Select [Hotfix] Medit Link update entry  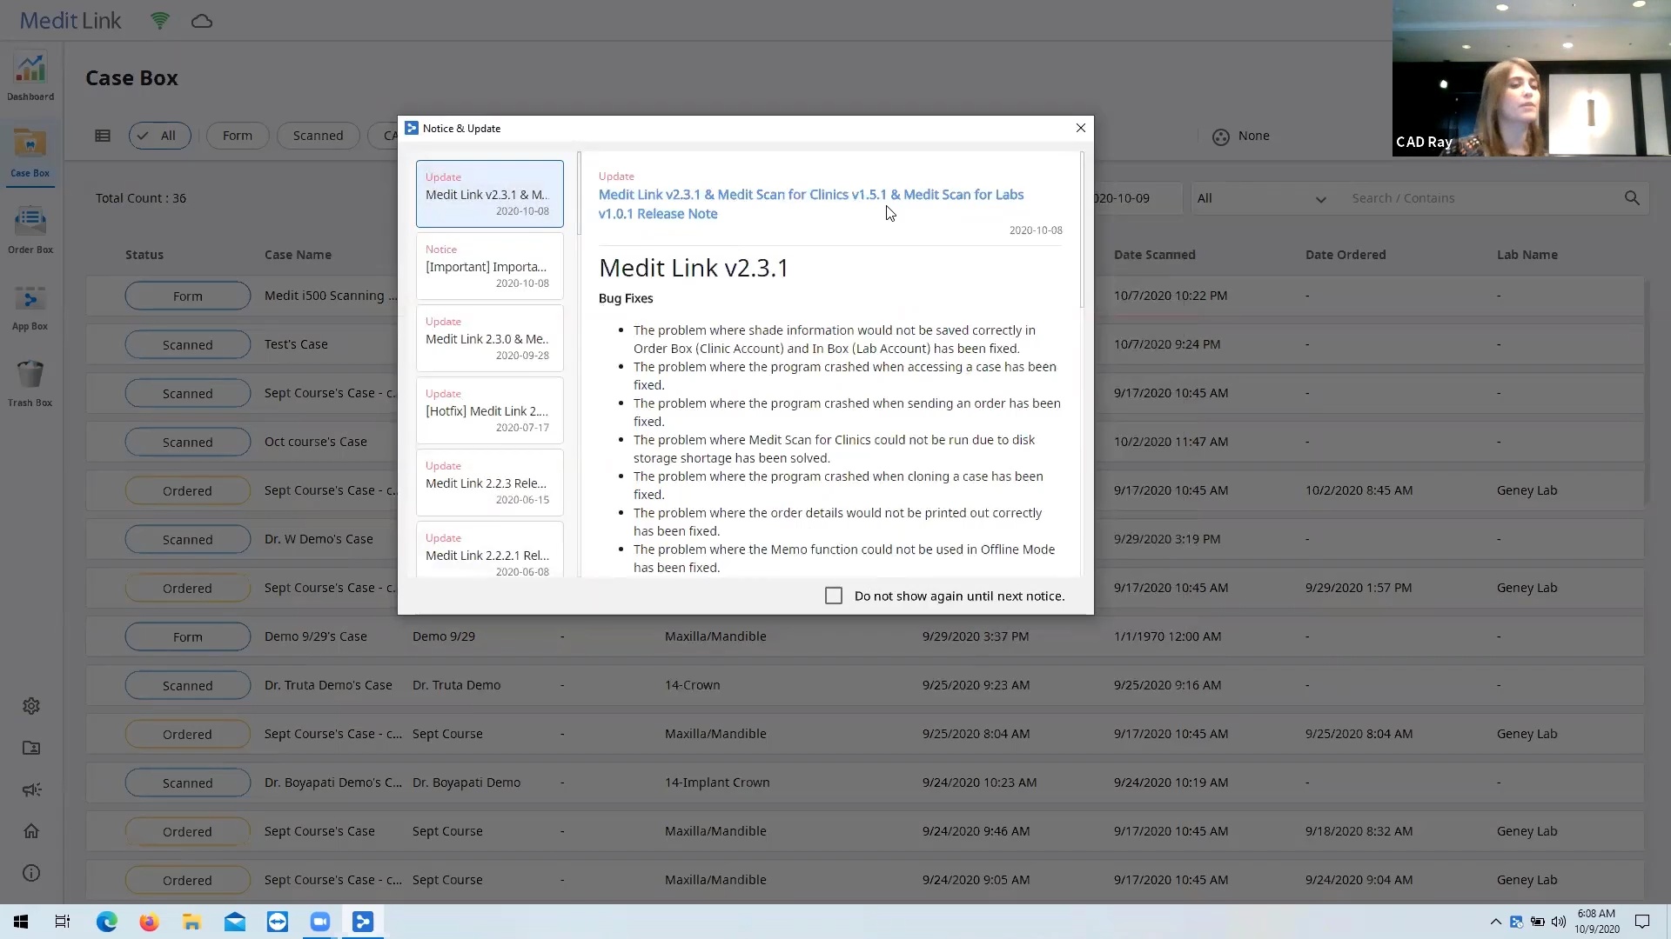pos(489,410)
